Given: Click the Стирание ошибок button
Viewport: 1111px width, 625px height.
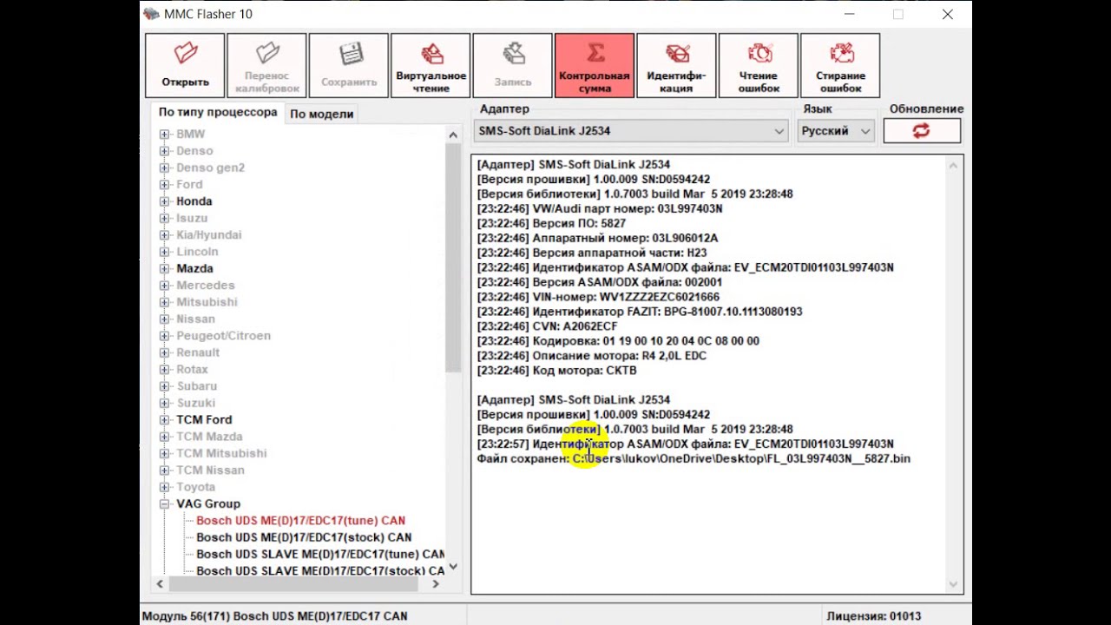Looking at the screenshot, I should (x=840, y=66).
